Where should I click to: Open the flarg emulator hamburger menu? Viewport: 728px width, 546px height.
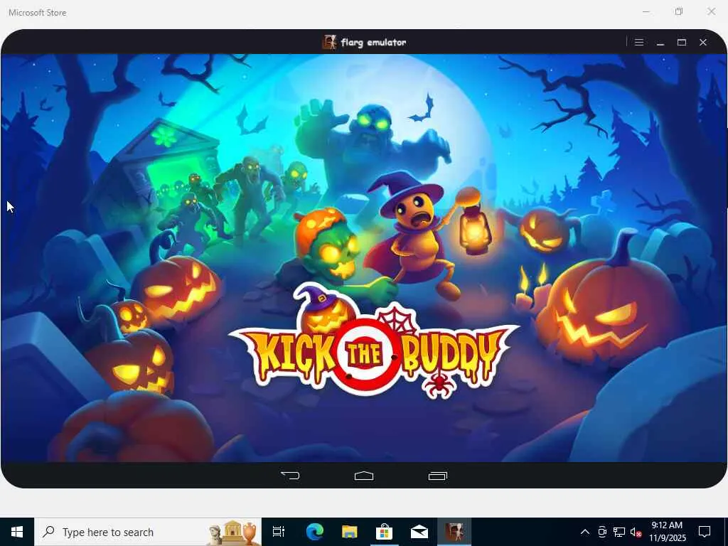click(x=639, y=42)
